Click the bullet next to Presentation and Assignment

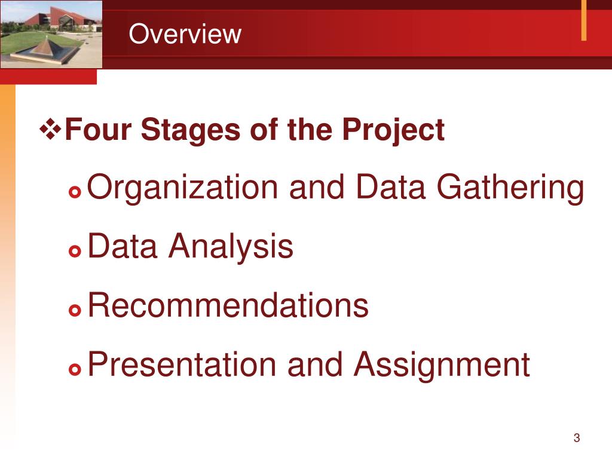75,369
